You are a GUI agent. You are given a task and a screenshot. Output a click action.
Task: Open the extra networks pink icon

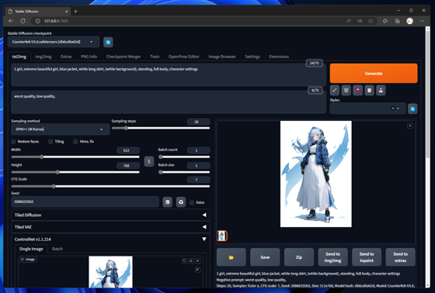pyautogui.click(x=358, y=90)
